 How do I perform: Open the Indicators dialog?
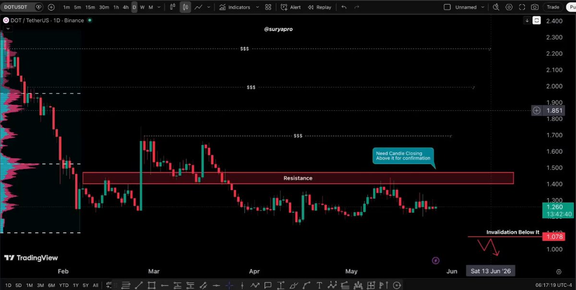(235, 7)
